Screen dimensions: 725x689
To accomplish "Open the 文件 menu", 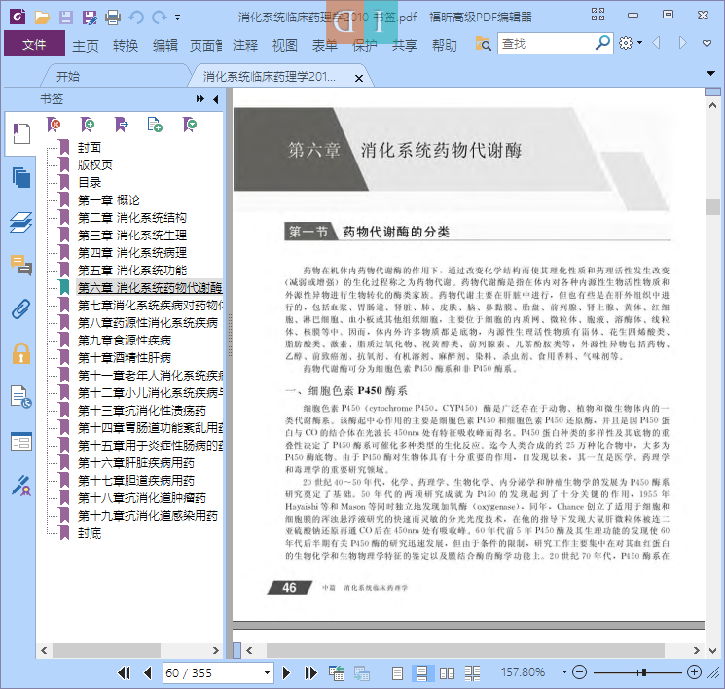I will click(34, 44).
